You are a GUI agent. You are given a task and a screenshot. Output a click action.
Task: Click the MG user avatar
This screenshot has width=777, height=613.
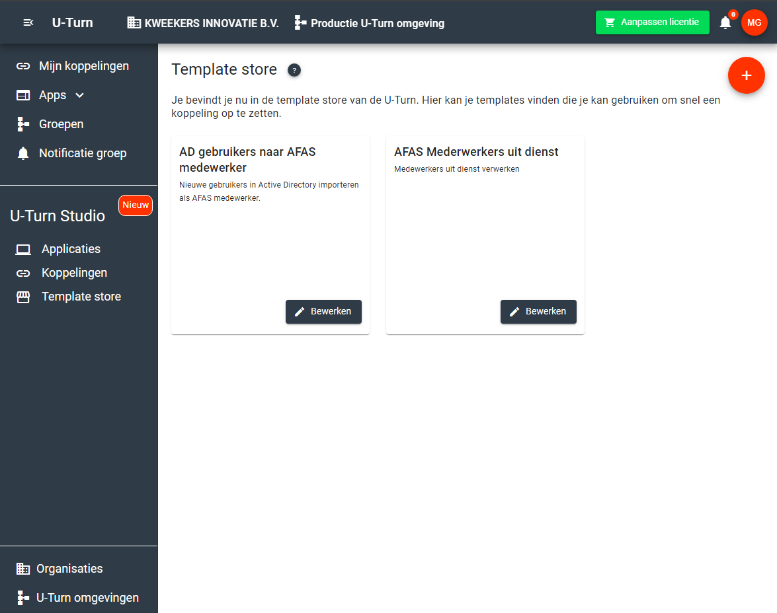pos(754,22)
